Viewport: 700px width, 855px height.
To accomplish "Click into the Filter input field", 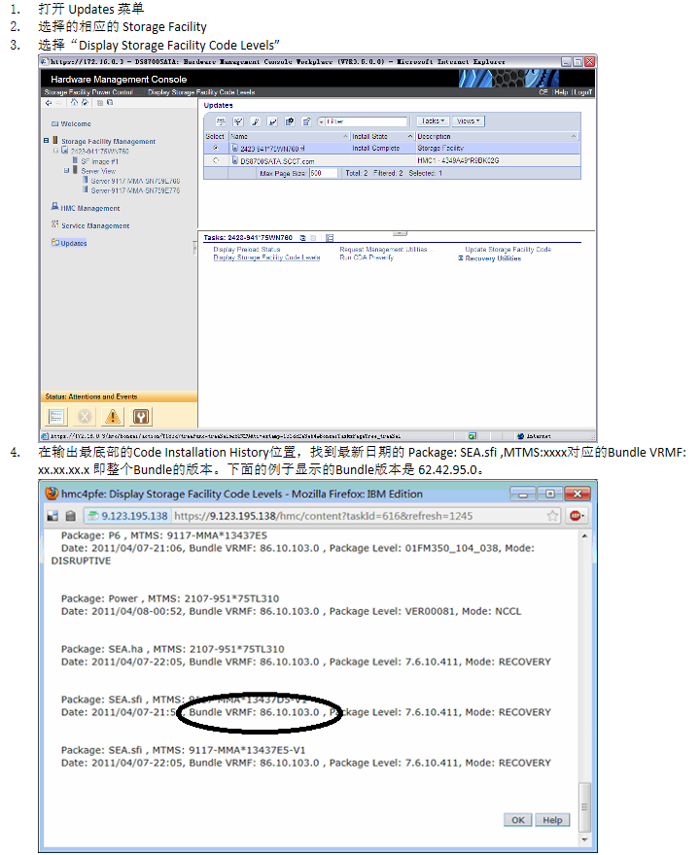I will [367, 121].
